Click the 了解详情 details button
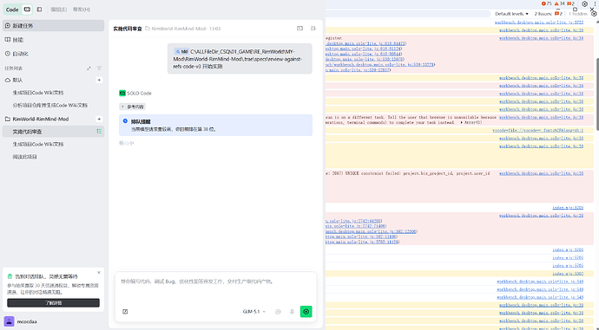 53,303
